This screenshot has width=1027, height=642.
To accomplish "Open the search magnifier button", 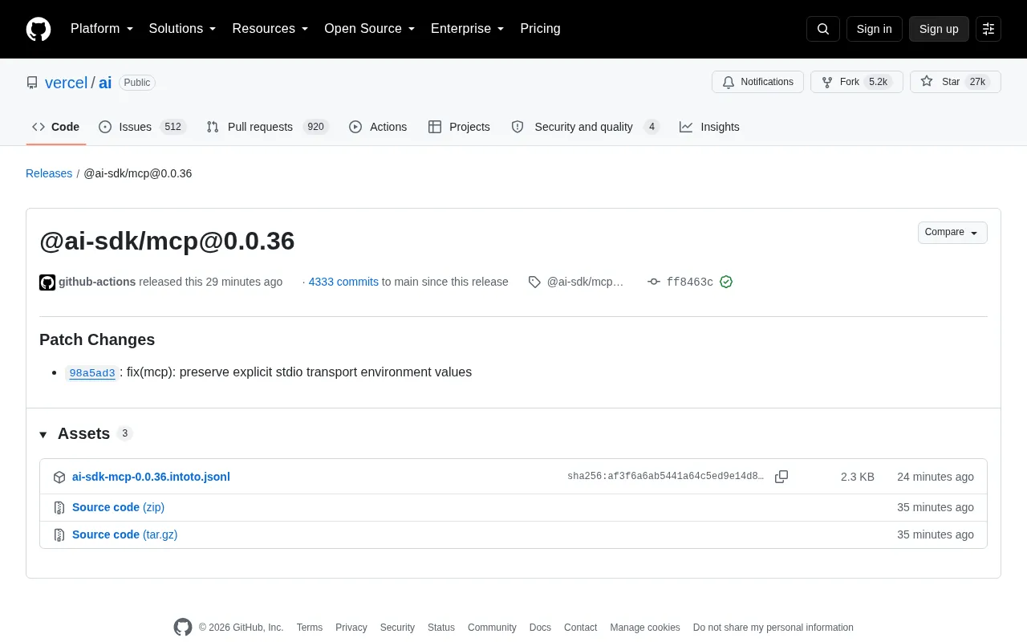I will [823, 29].
